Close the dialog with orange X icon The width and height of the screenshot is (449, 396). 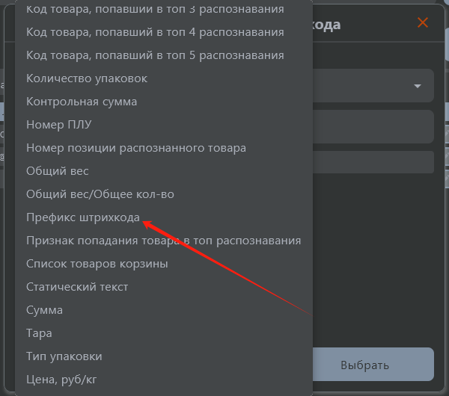pos(423,22)
